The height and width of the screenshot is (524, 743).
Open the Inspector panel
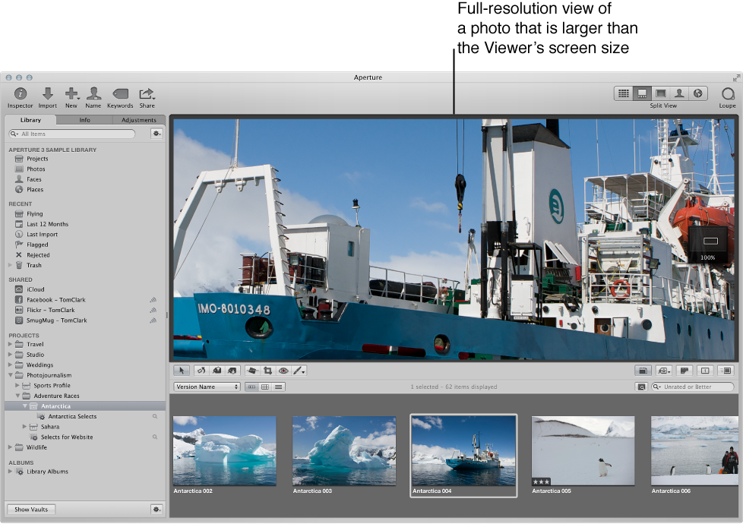pyautogui.click(x=20, y=96)
